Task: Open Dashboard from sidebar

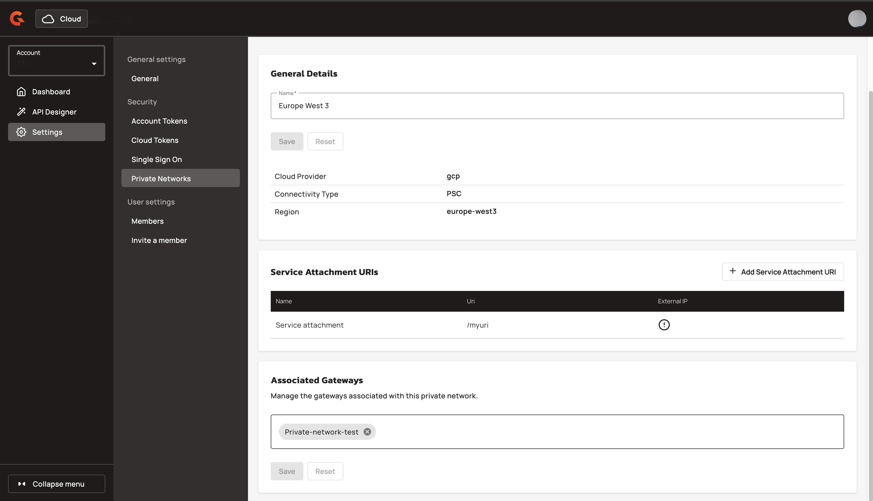Action: click(51, 92)
